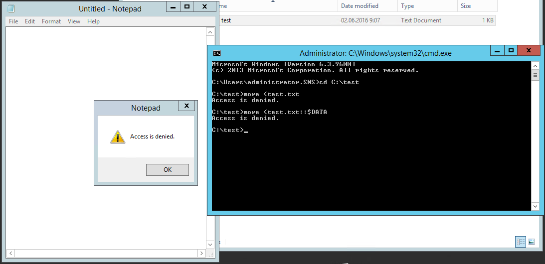Image resolution: width=545 pixels, height=264 pixels.
Task: Click Notepad horizontal scrollbar left arrow
Action: pyautogui.click(x=10, y=253)
